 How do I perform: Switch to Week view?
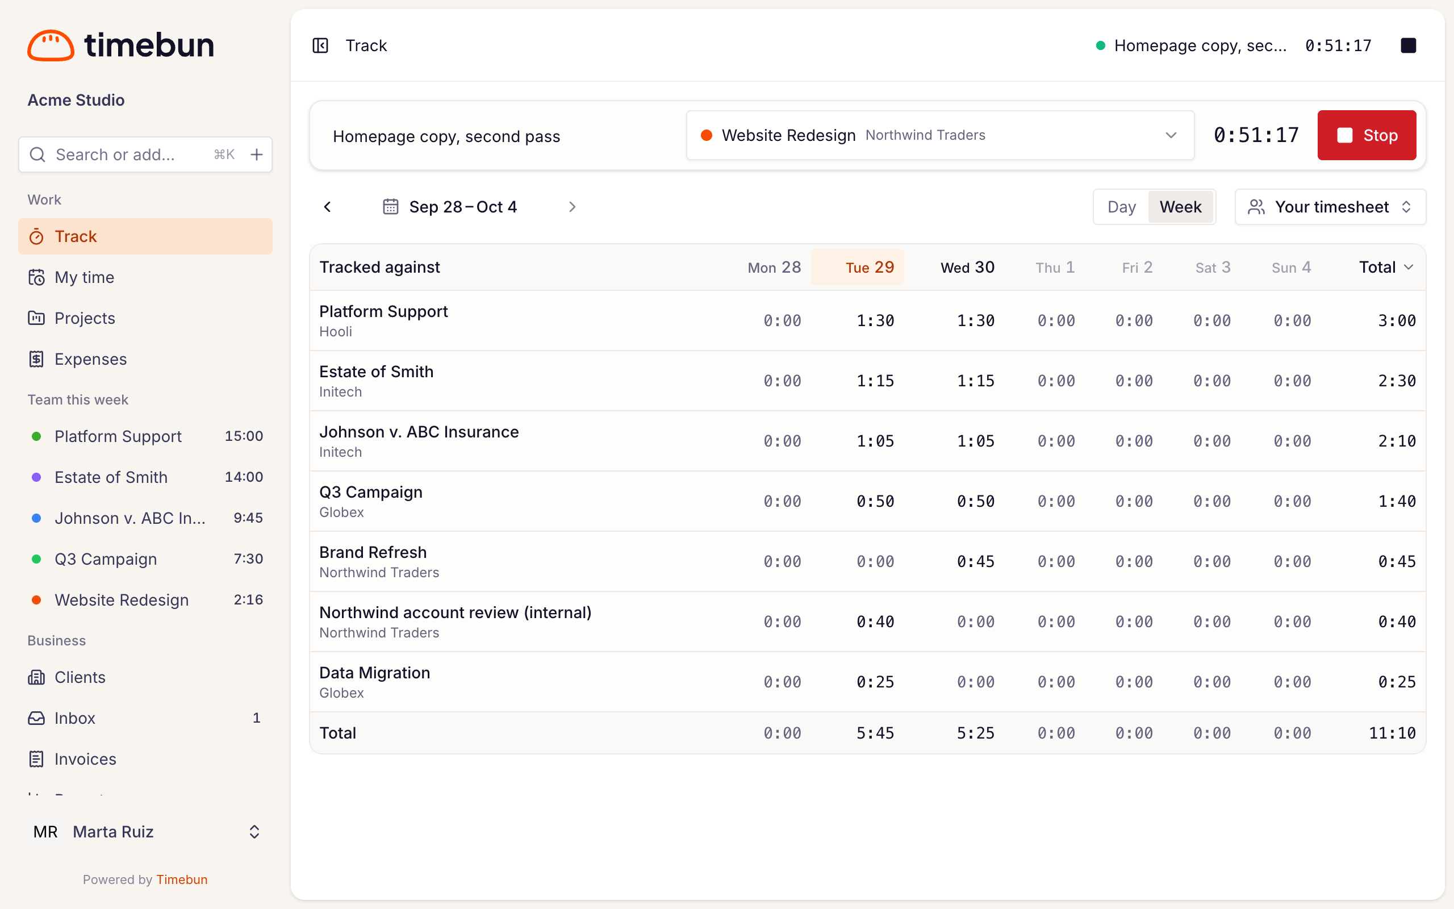point(1180,207)
